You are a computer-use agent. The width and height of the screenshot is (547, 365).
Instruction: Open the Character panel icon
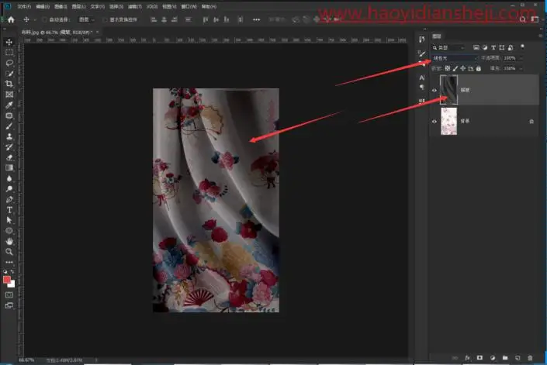[x=422, y=77]
